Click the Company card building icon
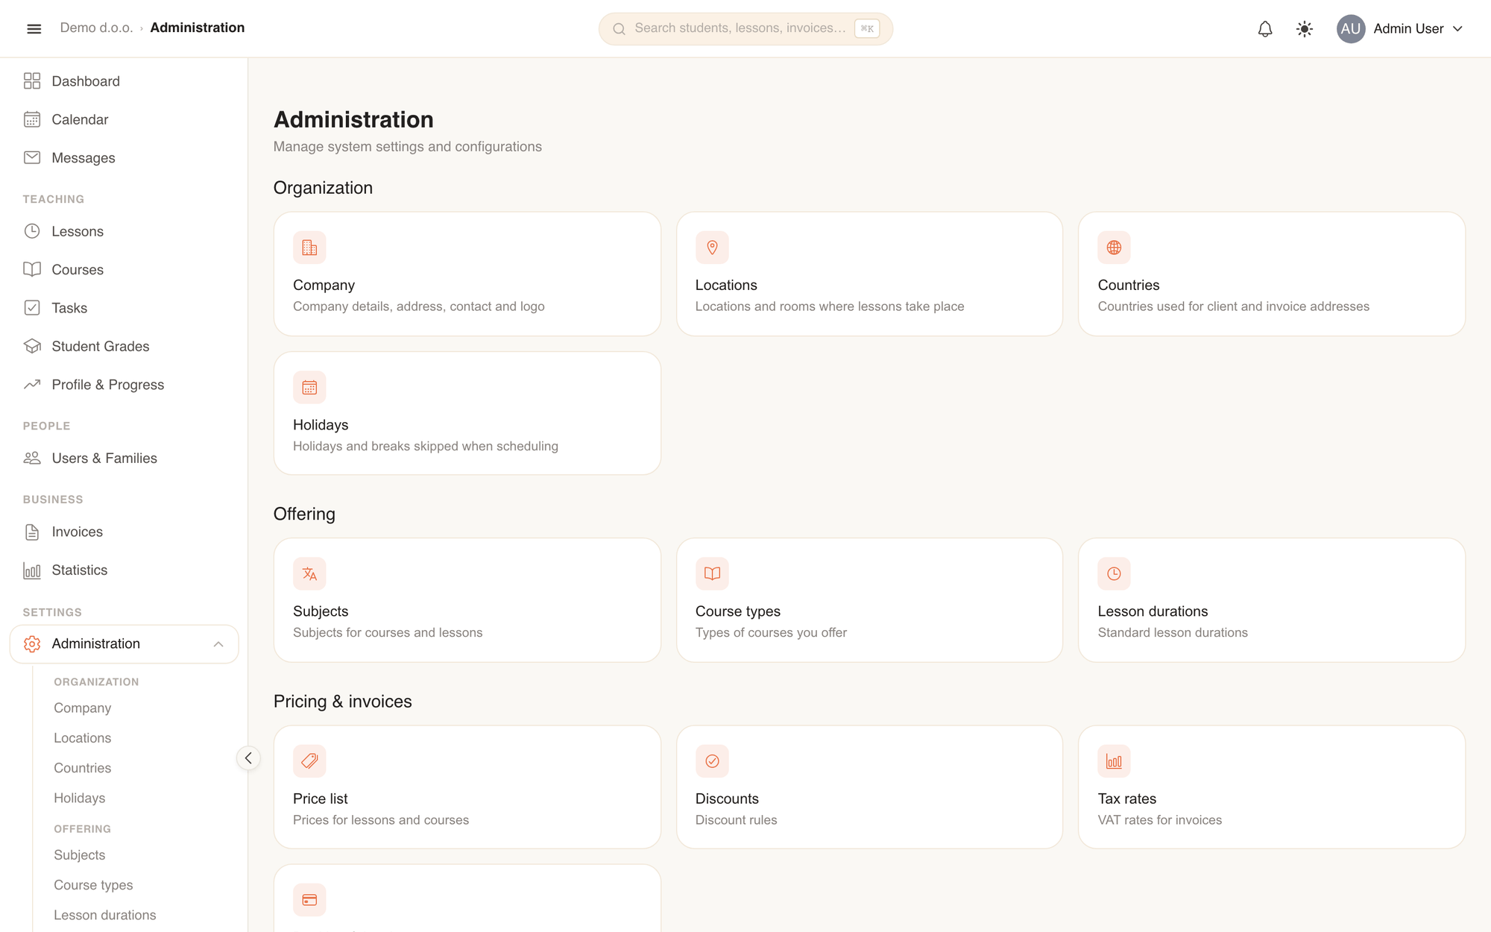Viewport: 1491px width, 932px height. point(309,248)
